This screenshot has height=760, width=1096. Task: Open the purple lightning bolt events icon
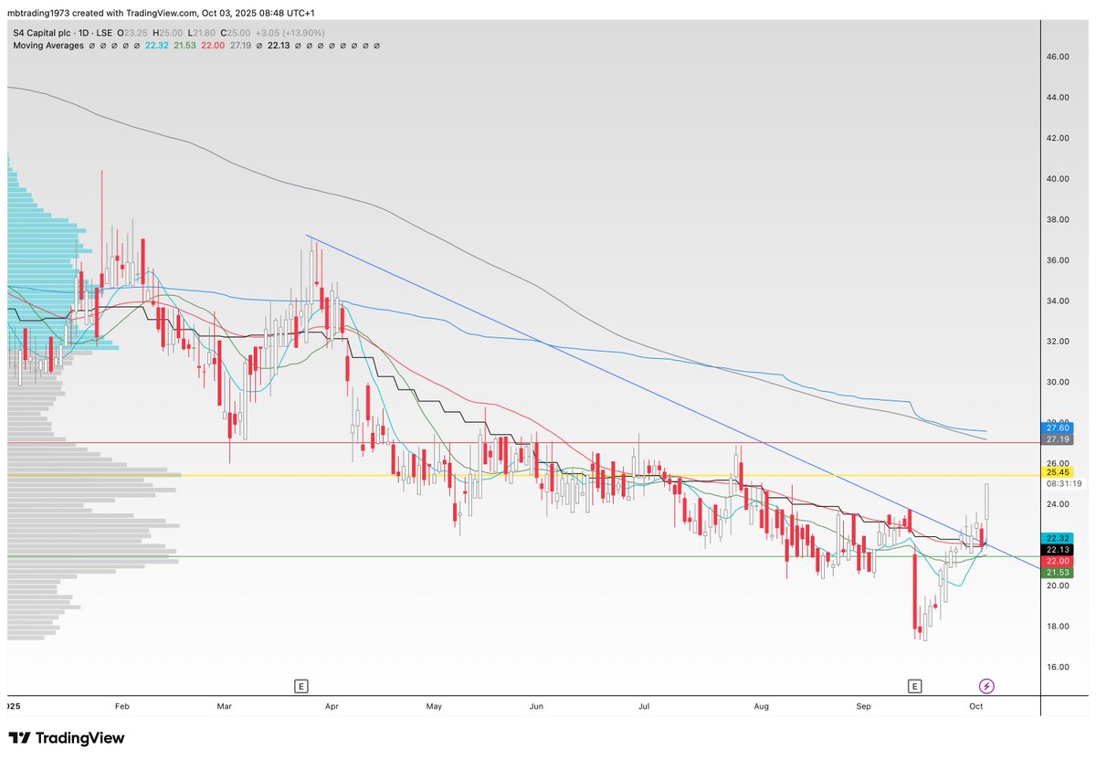click(986, 685)
